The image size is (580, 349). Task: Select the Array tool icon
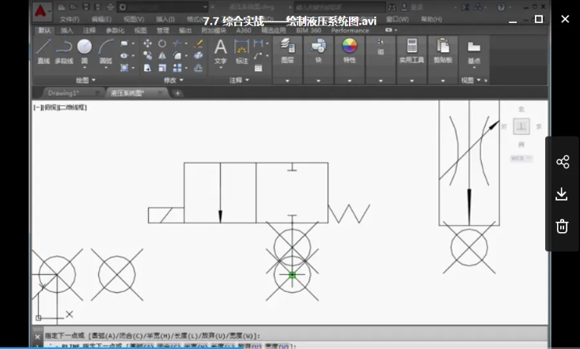tap(177, 68)
